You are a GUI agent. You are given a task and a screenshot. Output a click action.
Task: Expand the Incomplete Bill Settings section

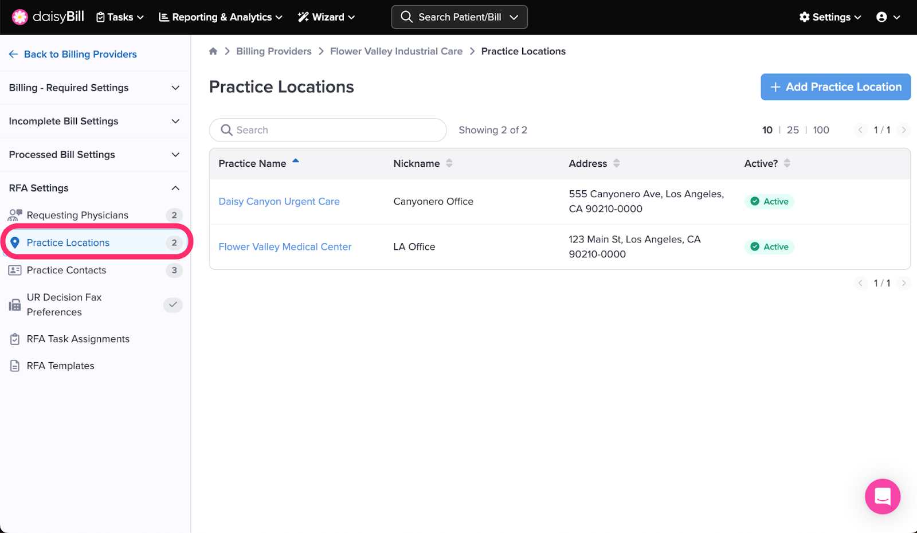point(95,121)
